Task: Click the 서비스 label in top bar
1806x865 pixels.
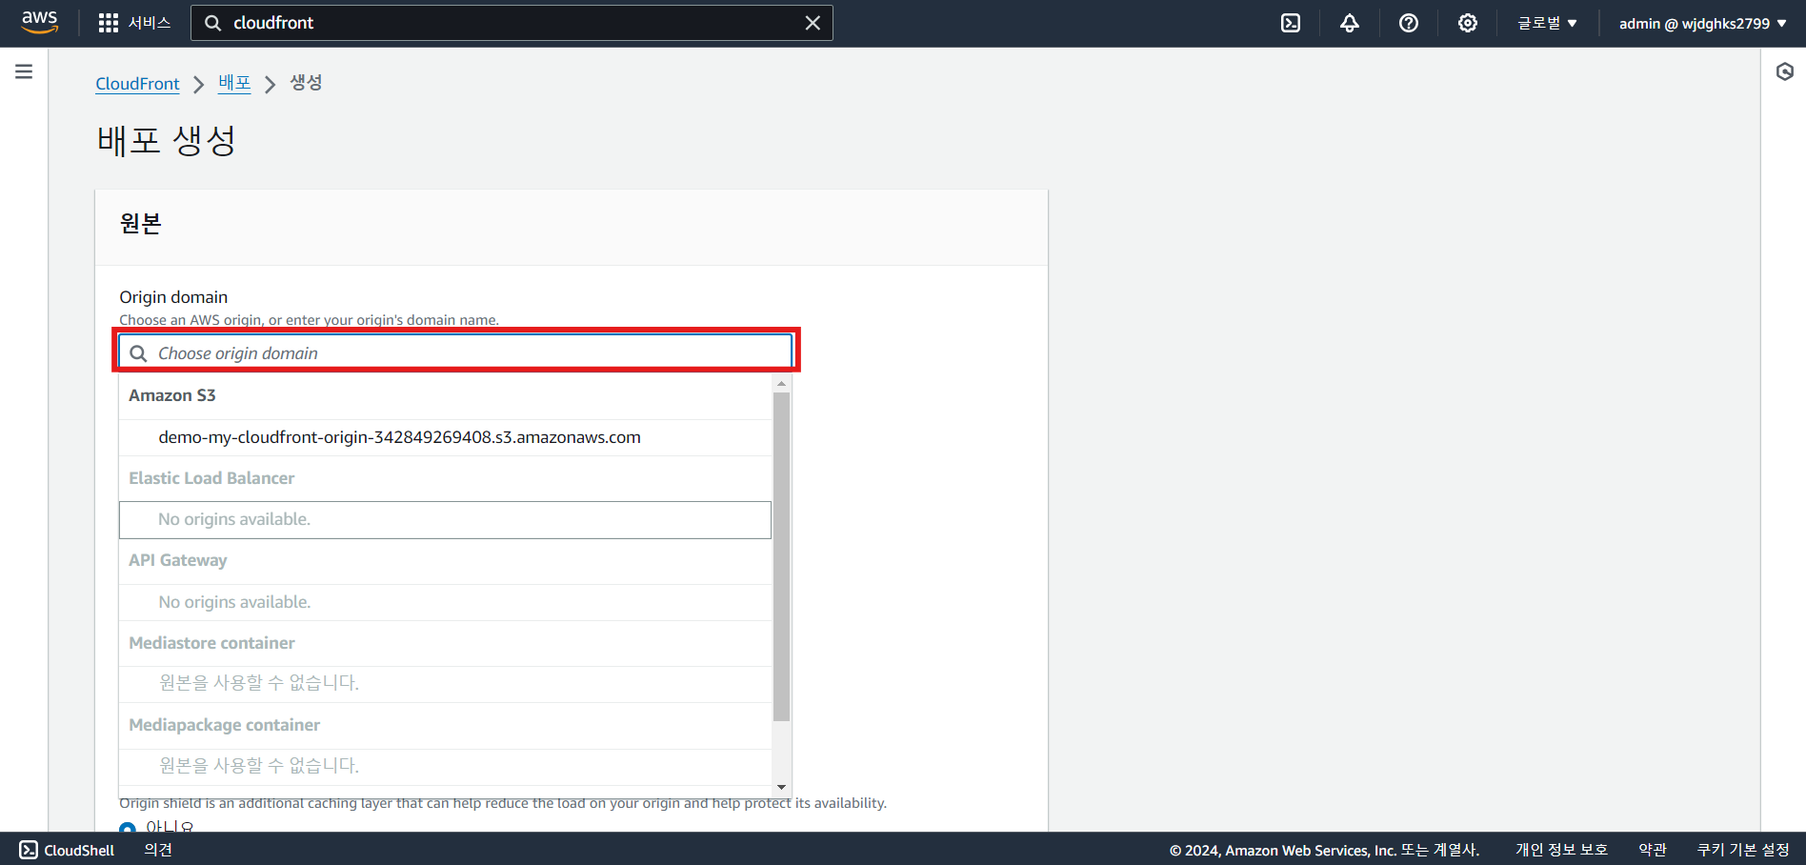Action: coord(150,23)
